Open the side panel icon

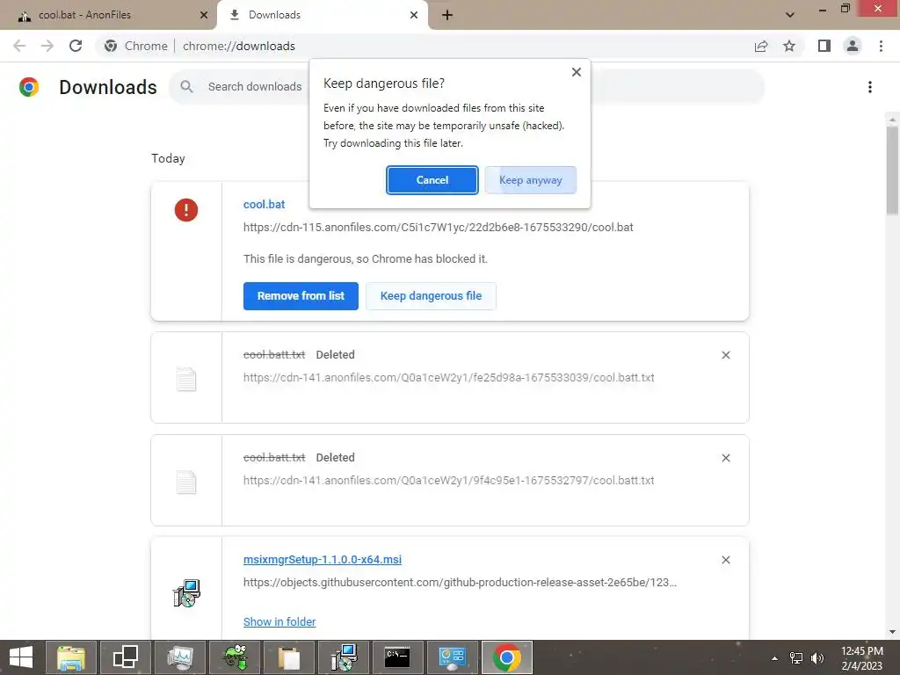point(824,46)
